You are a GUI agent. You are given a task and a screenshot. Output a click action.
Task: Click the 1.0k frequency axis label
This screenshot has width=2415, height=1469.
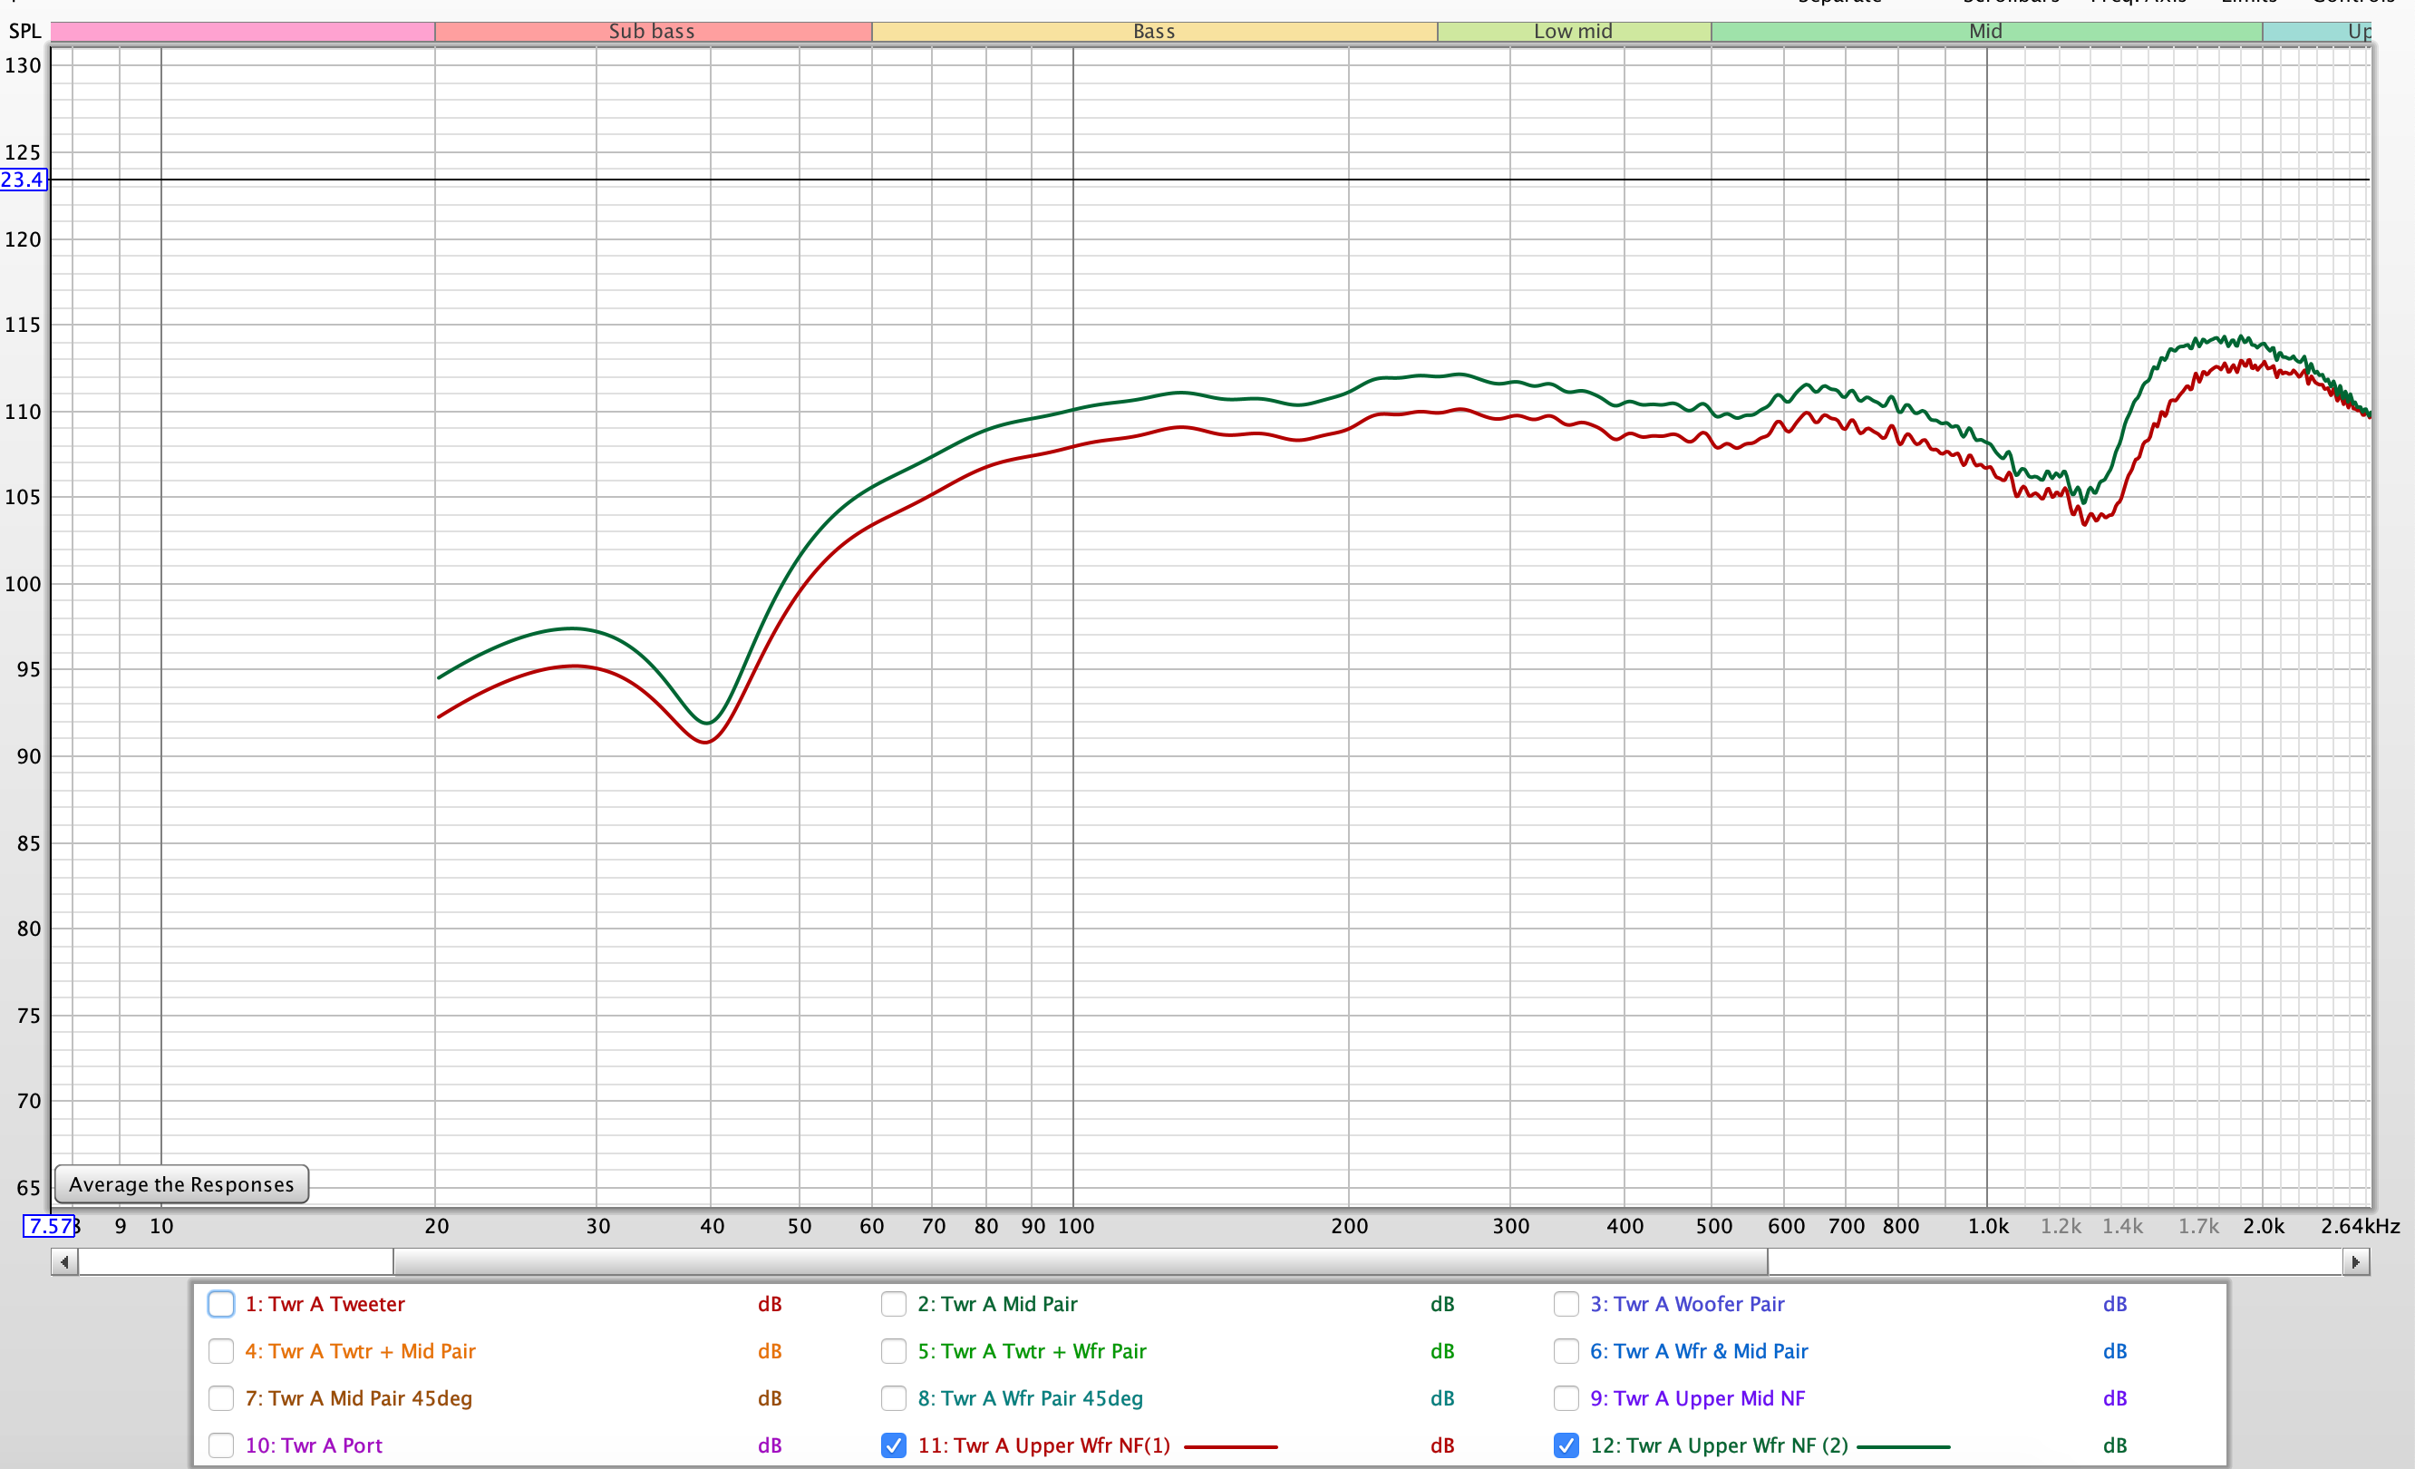click(x=1988, y=1226)
